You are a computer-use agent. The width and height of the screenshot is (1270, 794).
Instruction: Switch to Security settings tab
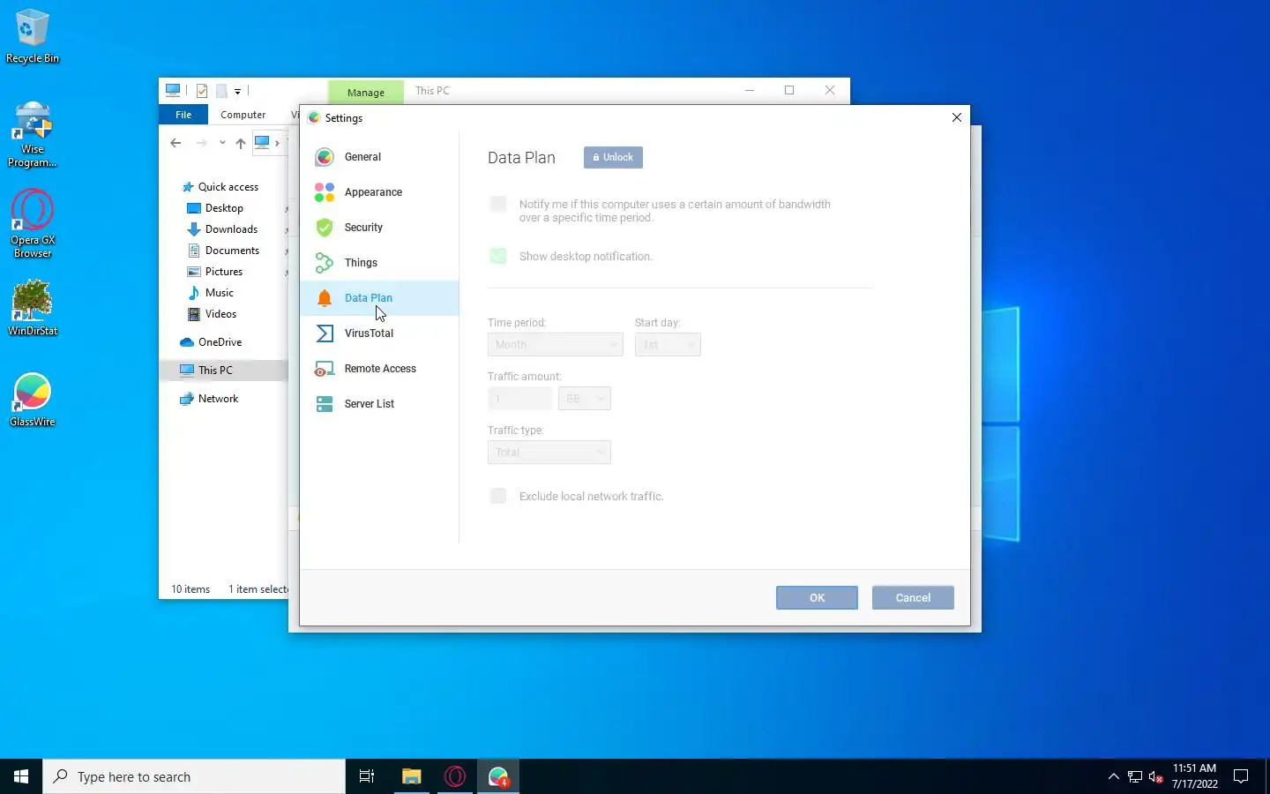[379, 228]
